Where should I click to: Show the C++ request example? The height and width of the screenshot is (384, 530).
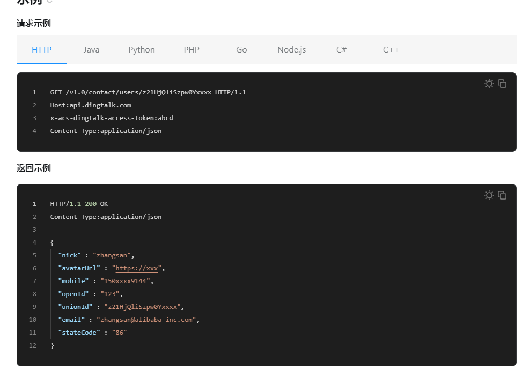coord(391,50)
